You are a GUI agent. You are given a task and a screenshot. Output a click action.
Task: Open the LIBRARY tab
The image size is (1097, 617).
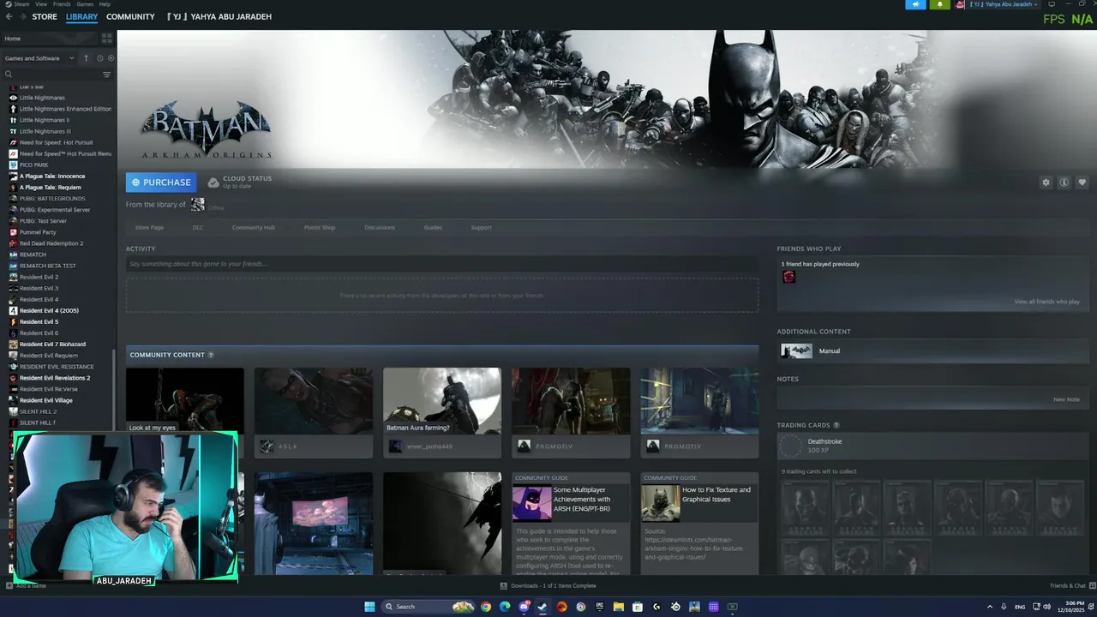[81, 16]
